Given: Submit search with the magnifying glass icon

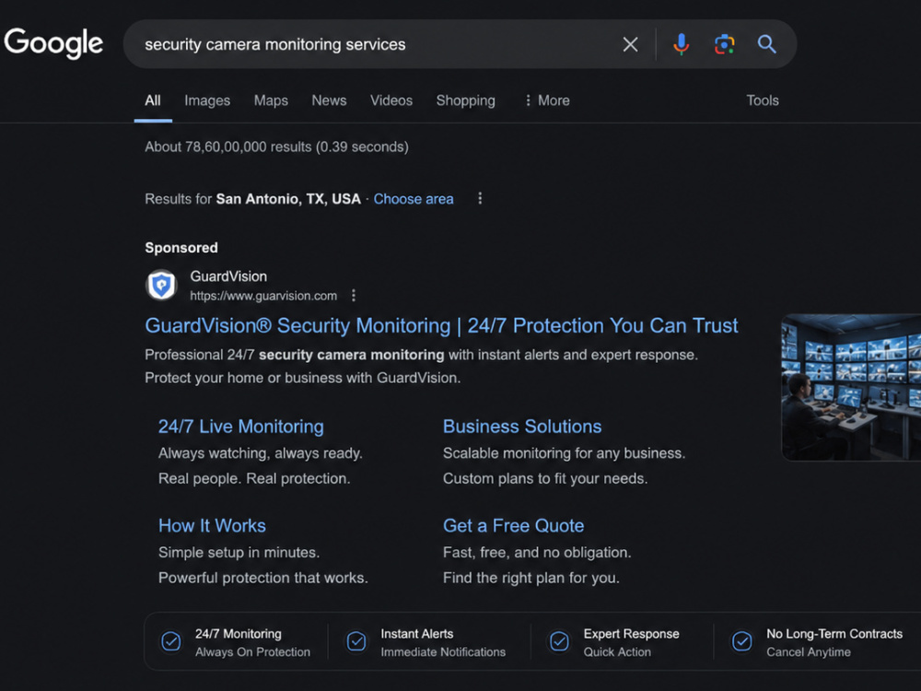Looking at the screenshot, I should pyautogui.click(x=766, y=44).
